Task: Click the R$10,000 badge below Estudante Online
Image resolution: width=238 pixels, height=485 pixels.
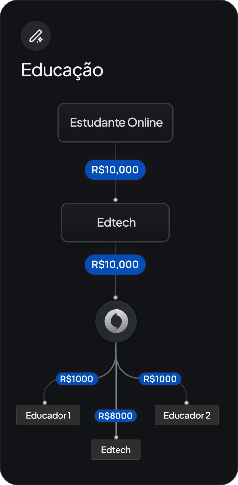Action: point(115,170)
